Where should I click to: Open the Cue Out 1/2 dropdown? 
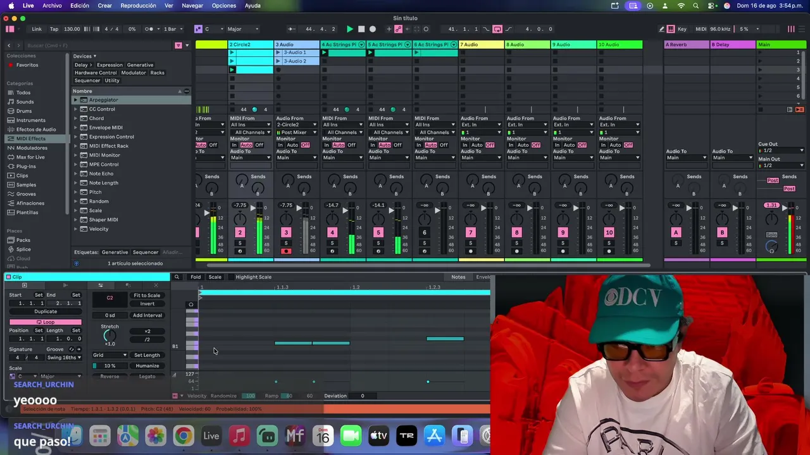tap(782, 150)
